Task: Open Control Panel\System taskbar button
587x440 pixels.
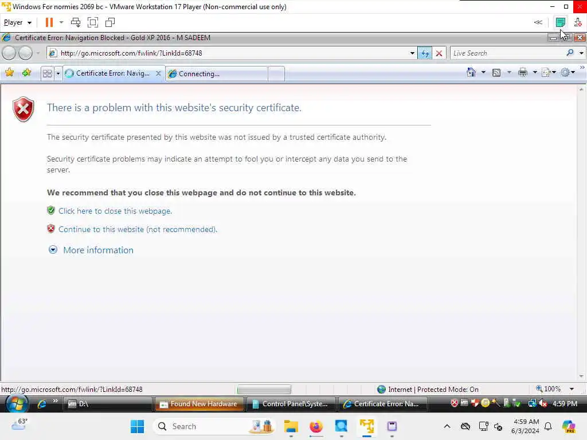Action: (291, 404)
